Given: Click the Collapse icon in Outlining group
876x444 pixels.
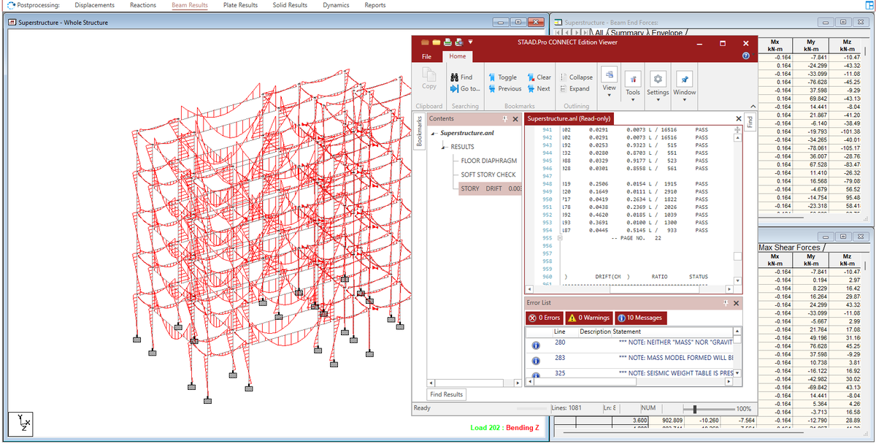Looking at the screenshot, I should 577,77.
